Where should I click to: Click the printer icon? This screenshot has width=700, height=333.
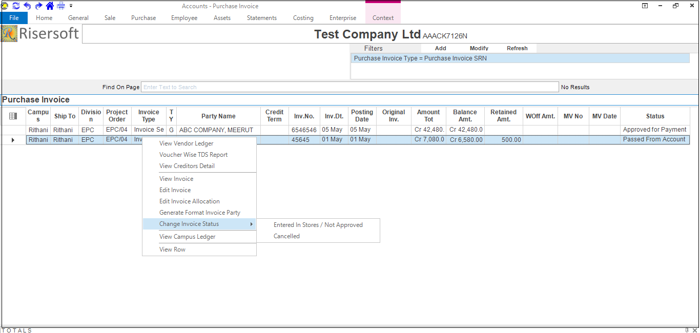[x=61, y=6]
